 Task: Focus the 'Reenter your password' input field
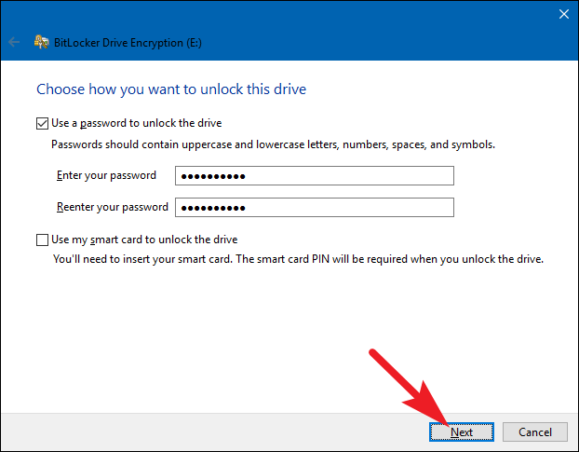[314, 207]
